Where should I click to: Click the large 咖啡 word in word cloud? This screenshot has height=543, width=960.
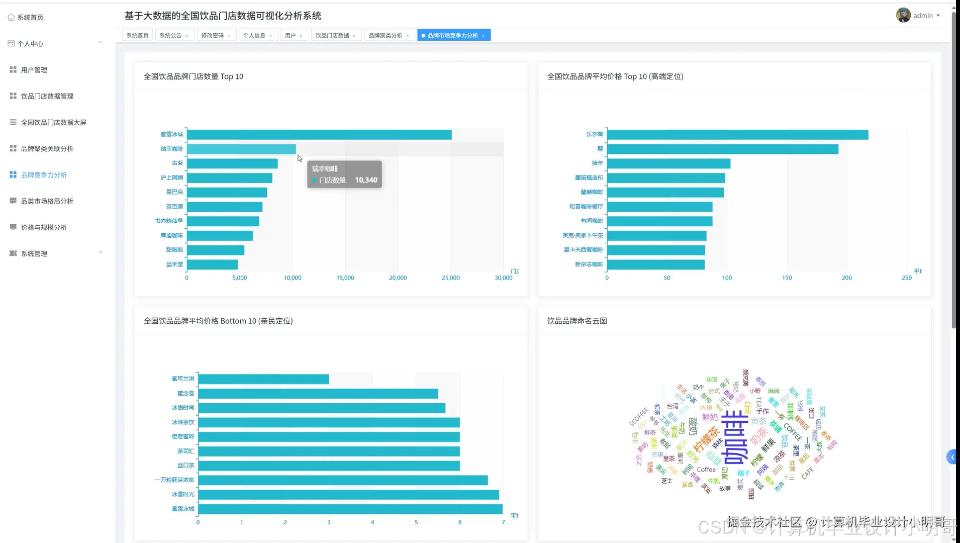[734, 437]
